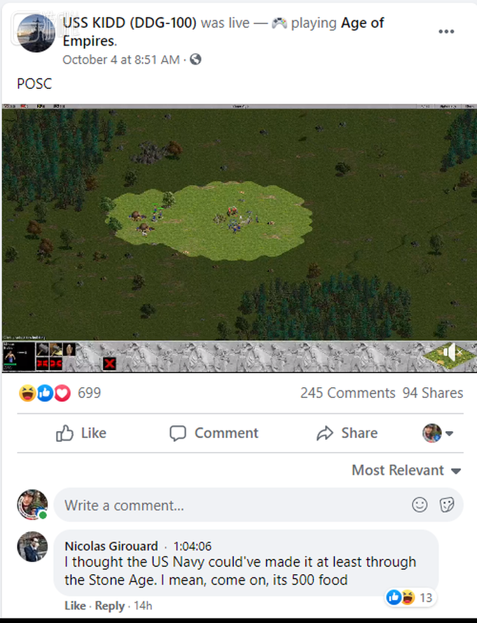View the 245 Comments count

[348, 393]
